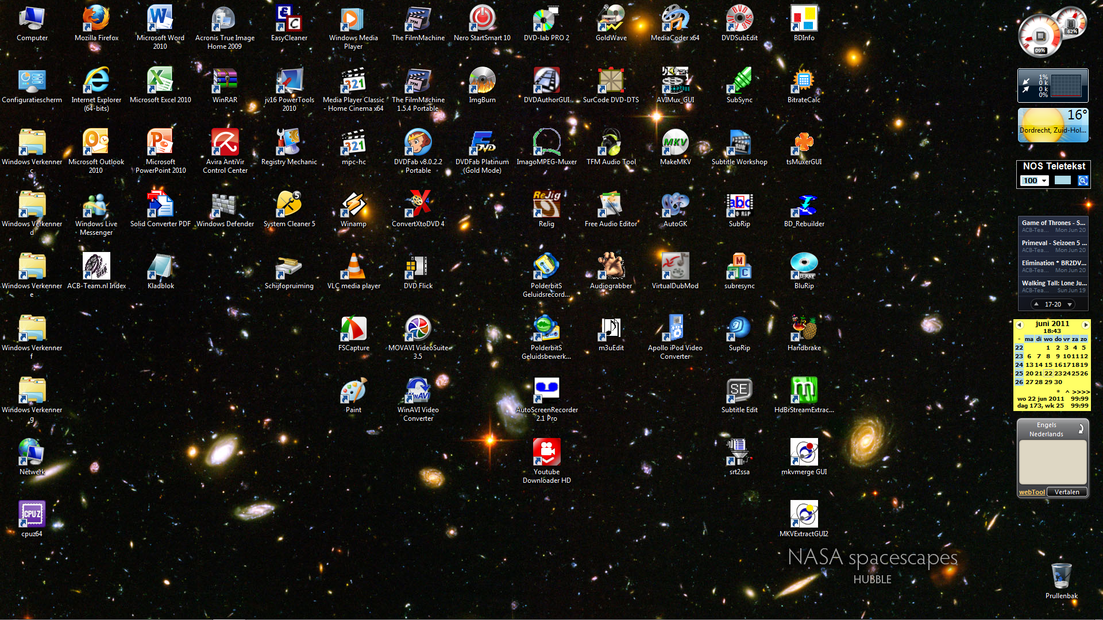Screen dimensions: 1103x620
Task: Open EasyCleaner shortcut
Action: 289,24
